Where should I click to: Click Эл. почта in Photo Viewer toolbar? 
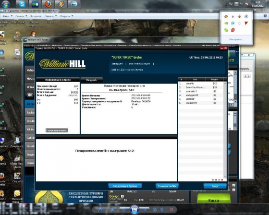(x=36, y=16)
